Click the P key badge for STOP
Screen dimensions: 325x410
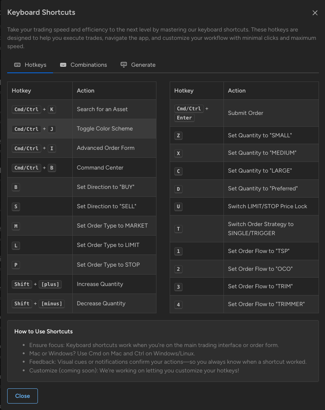[16, 265]
